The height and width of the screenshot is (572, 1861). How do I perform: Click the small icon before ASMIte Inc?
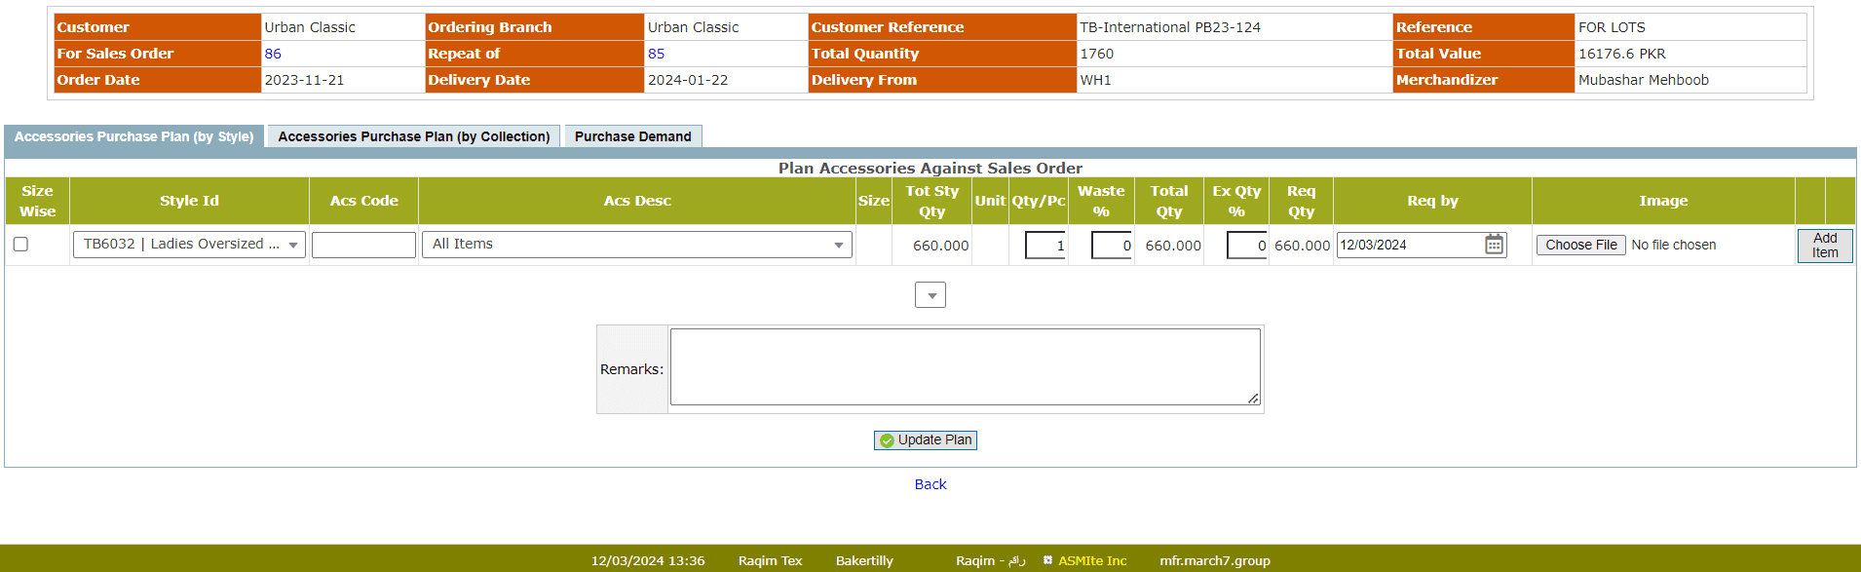point(1047,560)
